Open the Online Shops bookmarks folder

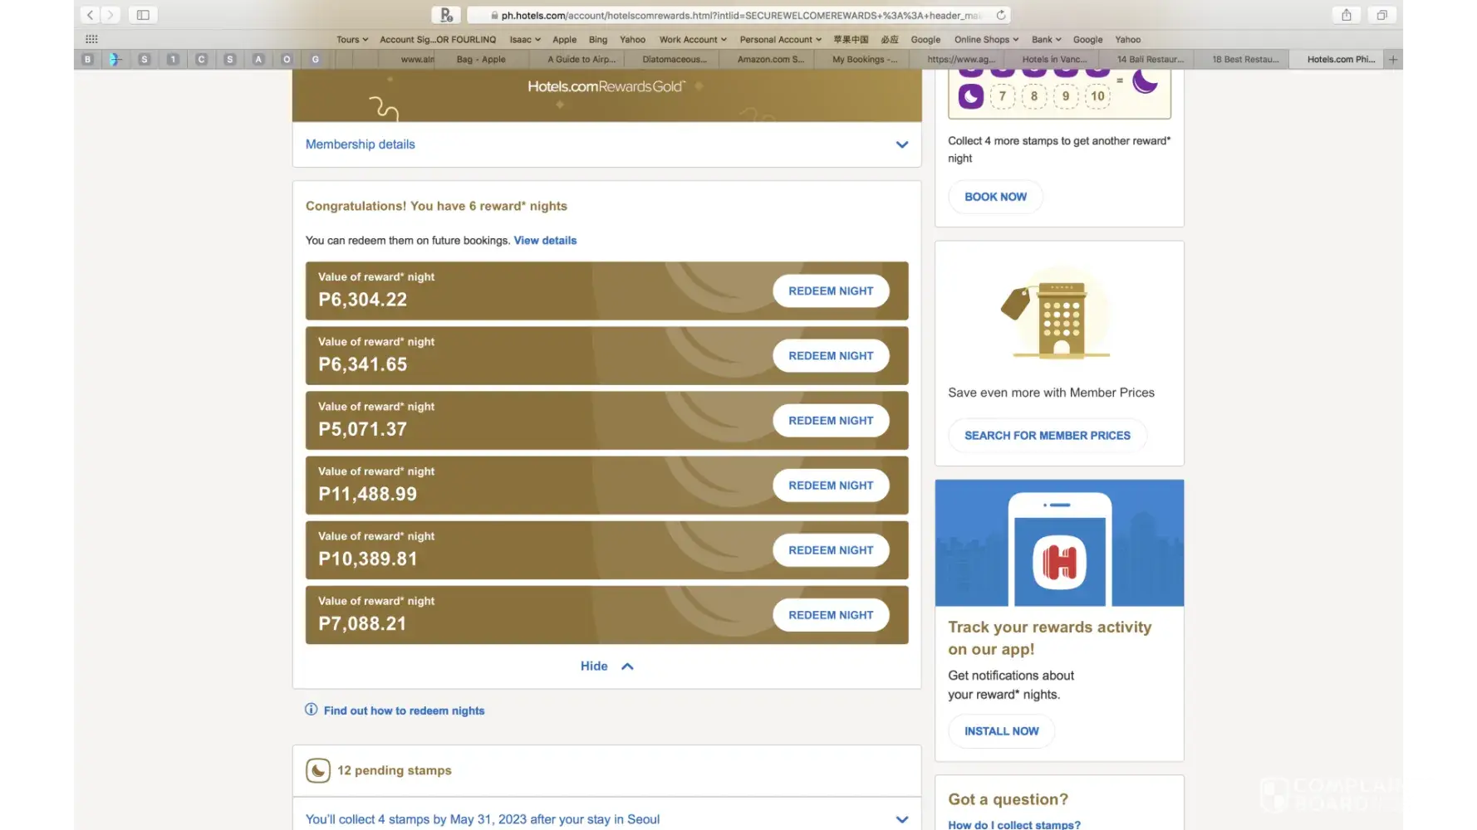(985, 39)
